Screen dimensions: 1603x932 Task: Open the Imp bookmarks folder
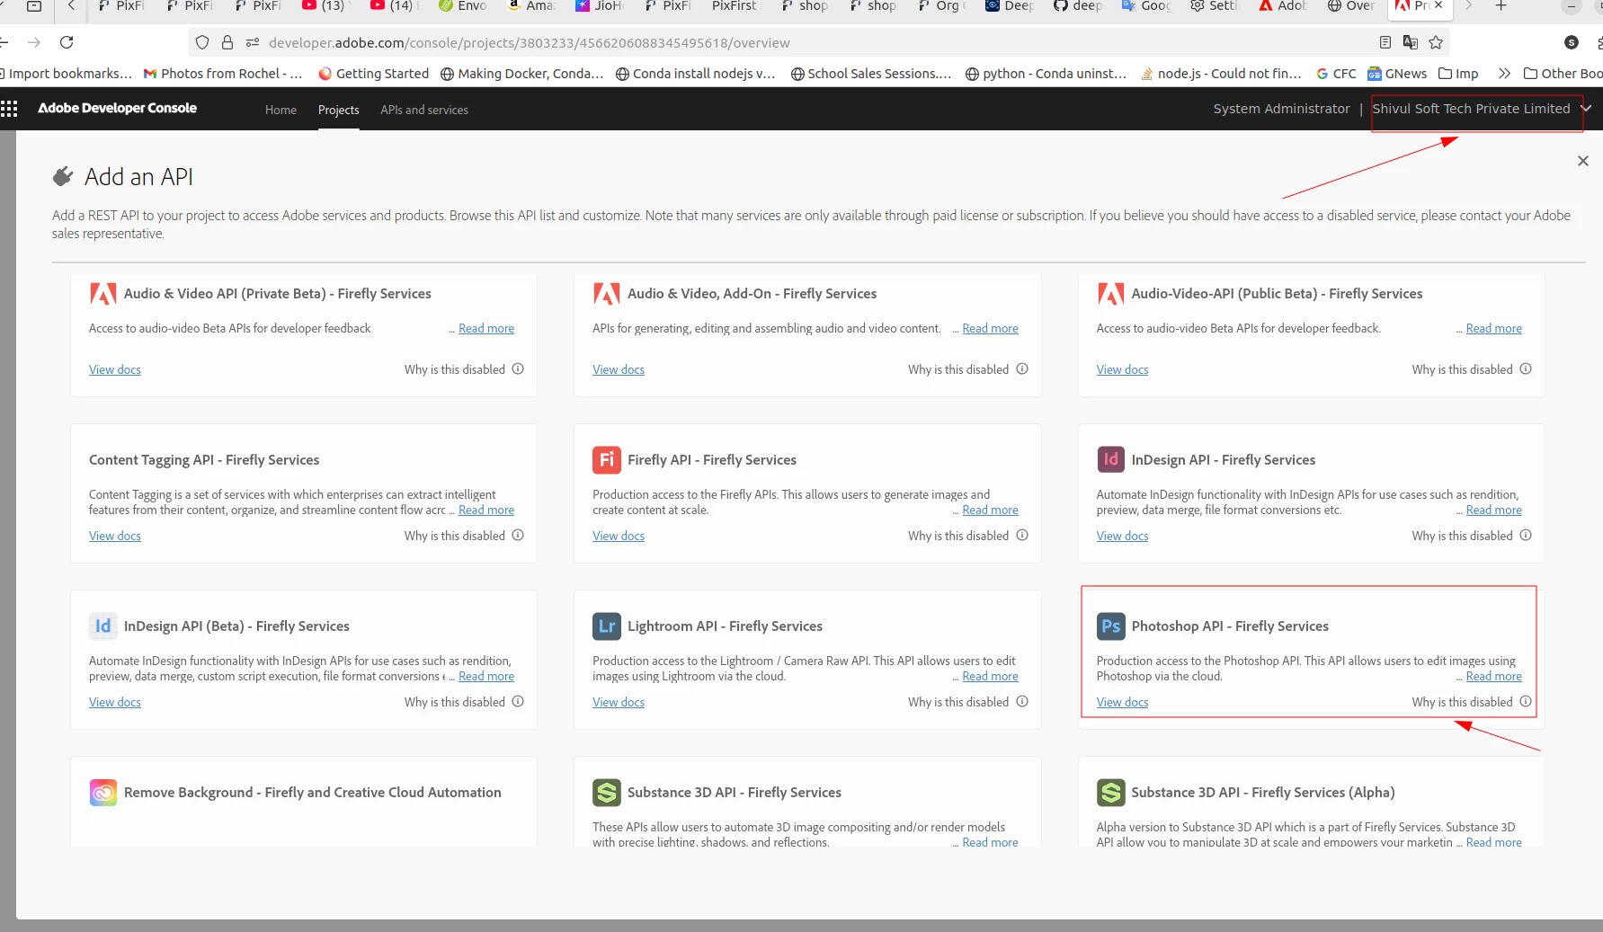[1458, 74]
